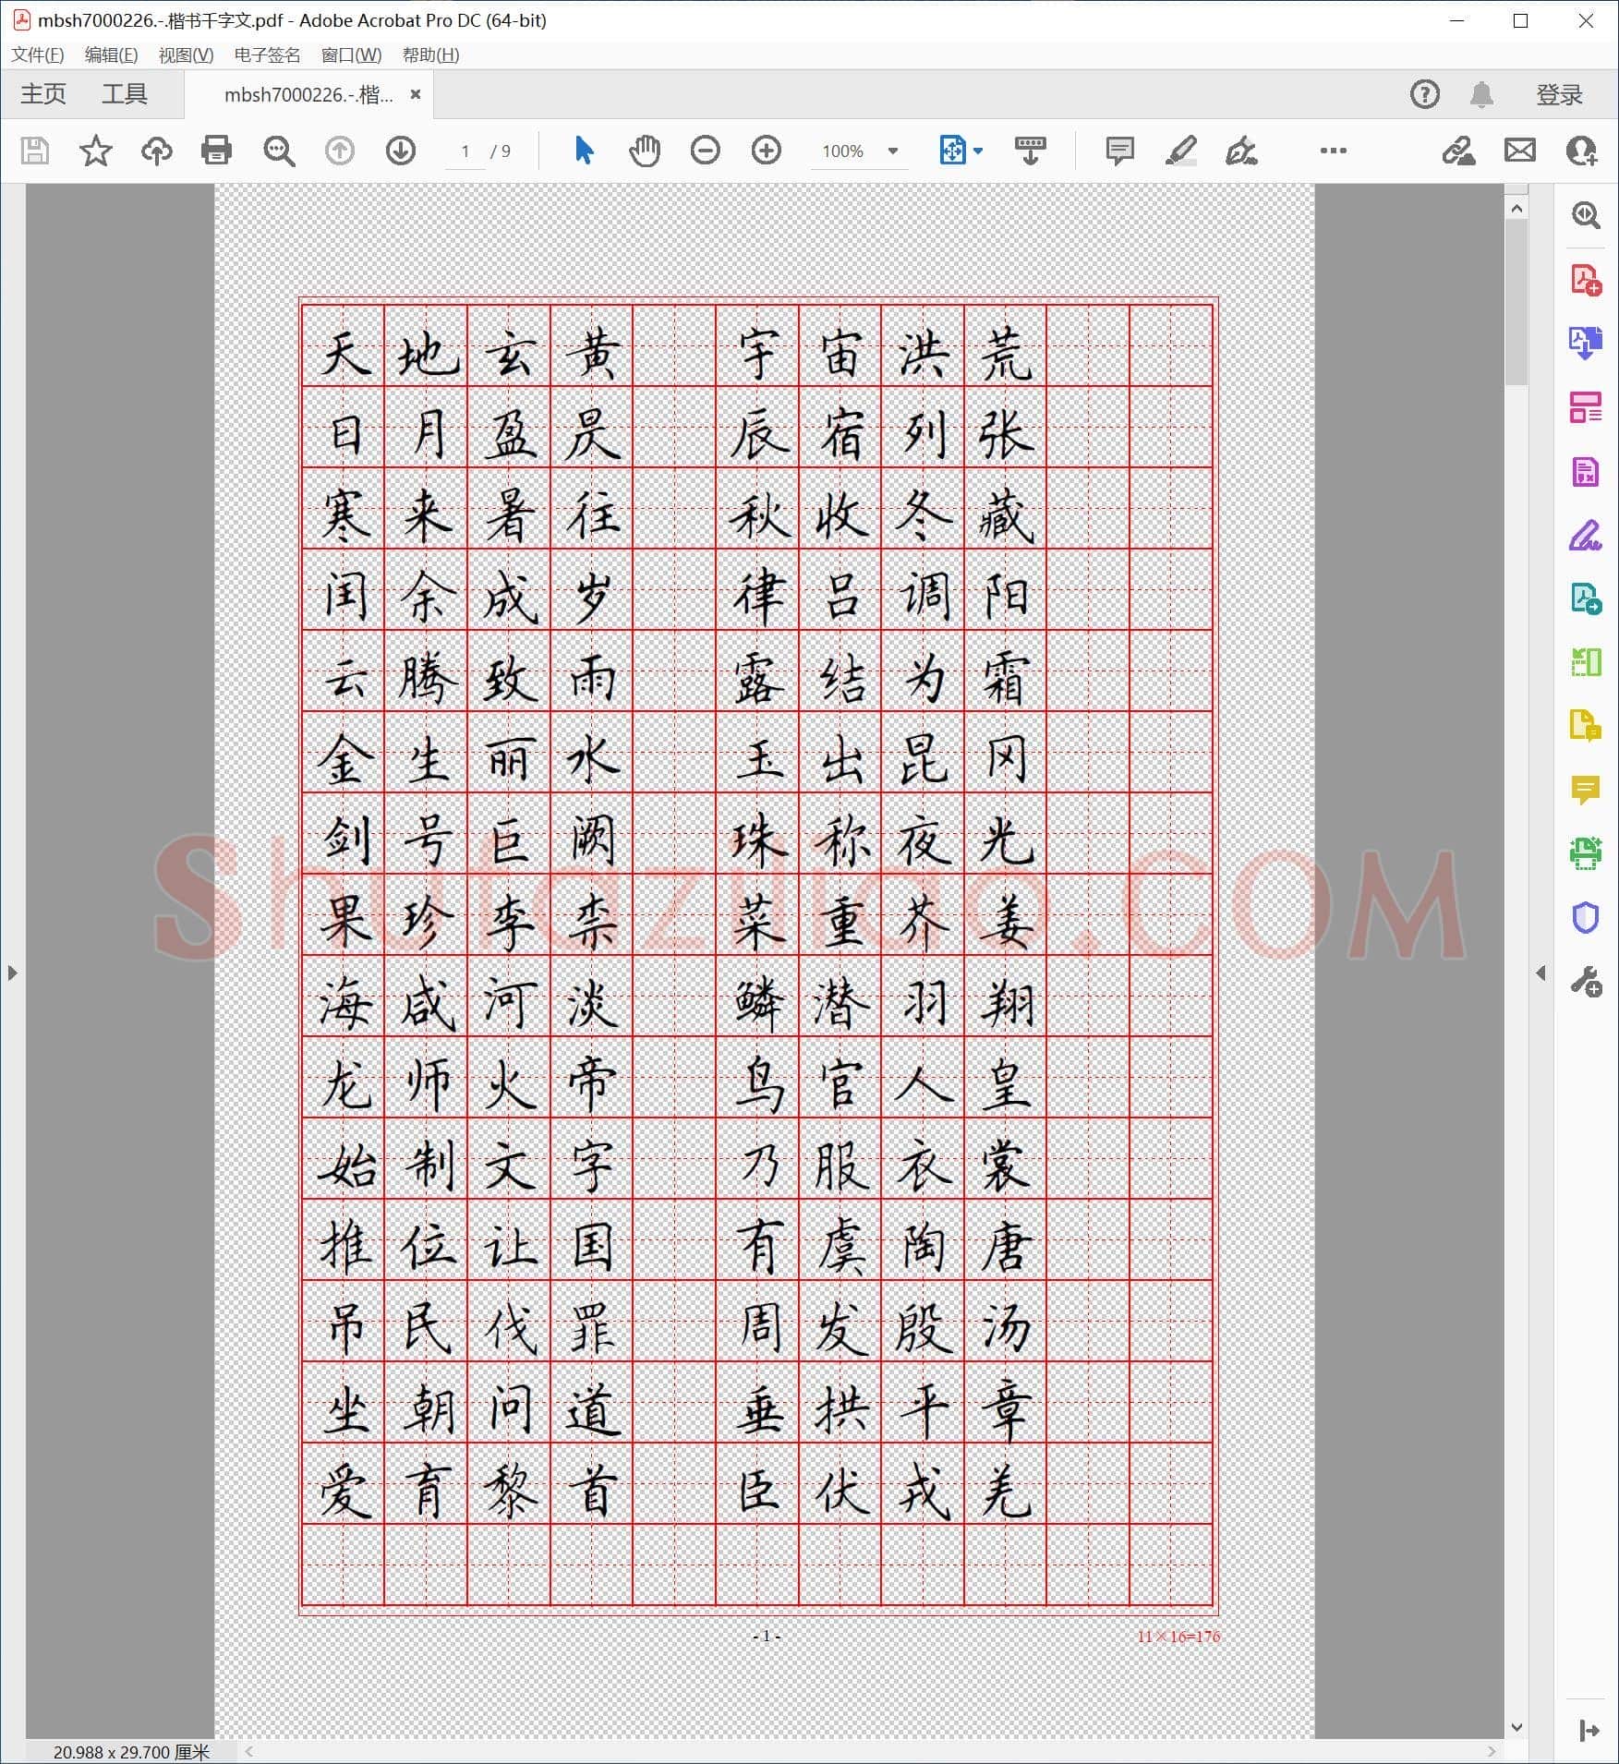Zoom in with plus circle

[x=766, y=151]
